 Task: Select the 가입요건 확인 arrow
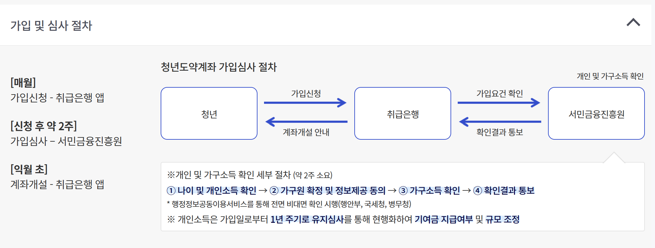(499, 102)
